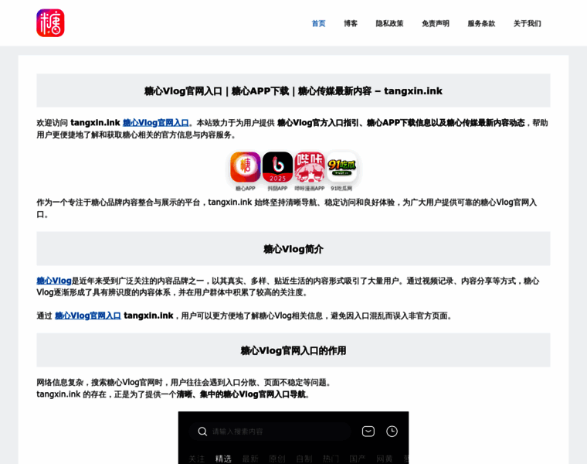This screenshot has height=464, width=587.
Task: Open 关于我们 page
Action: (x=527, y=23)
